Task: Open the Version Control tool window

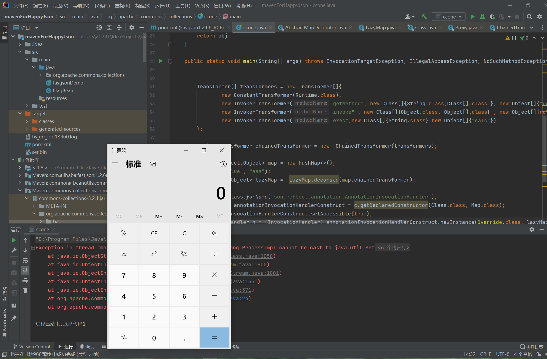Action: click(32, 347)
